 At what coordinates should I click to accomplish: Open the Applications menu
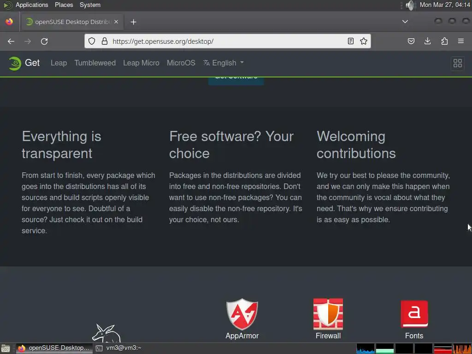32,5
